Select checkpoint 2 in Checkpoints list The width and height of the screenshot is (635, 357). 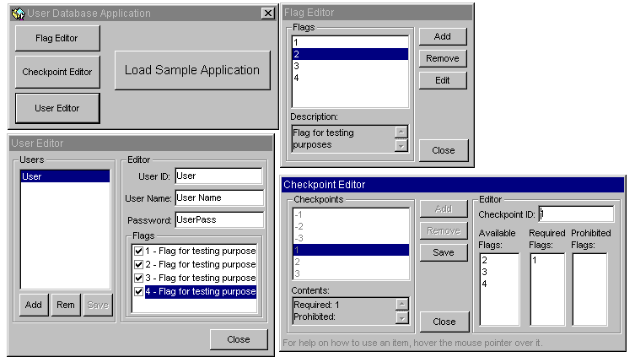(349, 262)
